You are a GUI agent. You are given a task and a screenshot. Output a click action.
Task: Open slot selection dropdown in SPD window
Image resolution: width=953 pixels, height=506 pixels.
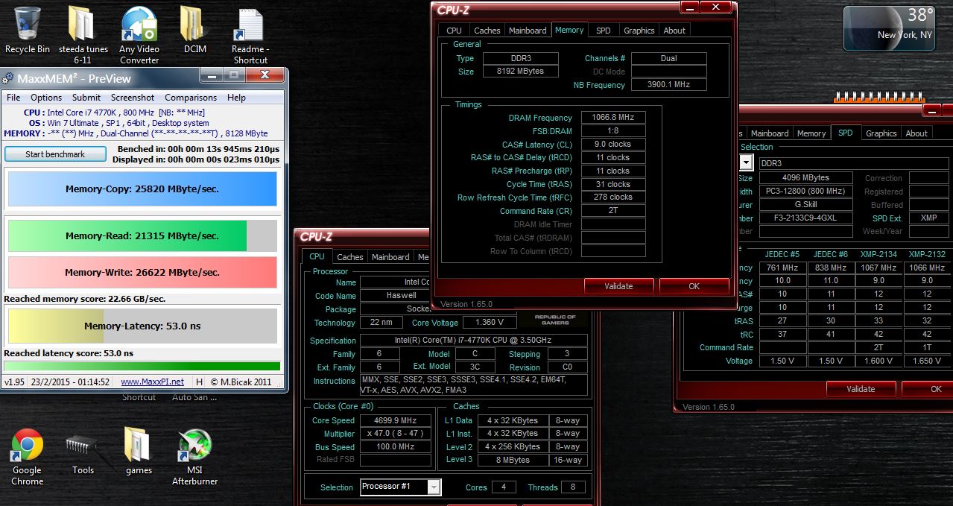(x=747, y=162)
